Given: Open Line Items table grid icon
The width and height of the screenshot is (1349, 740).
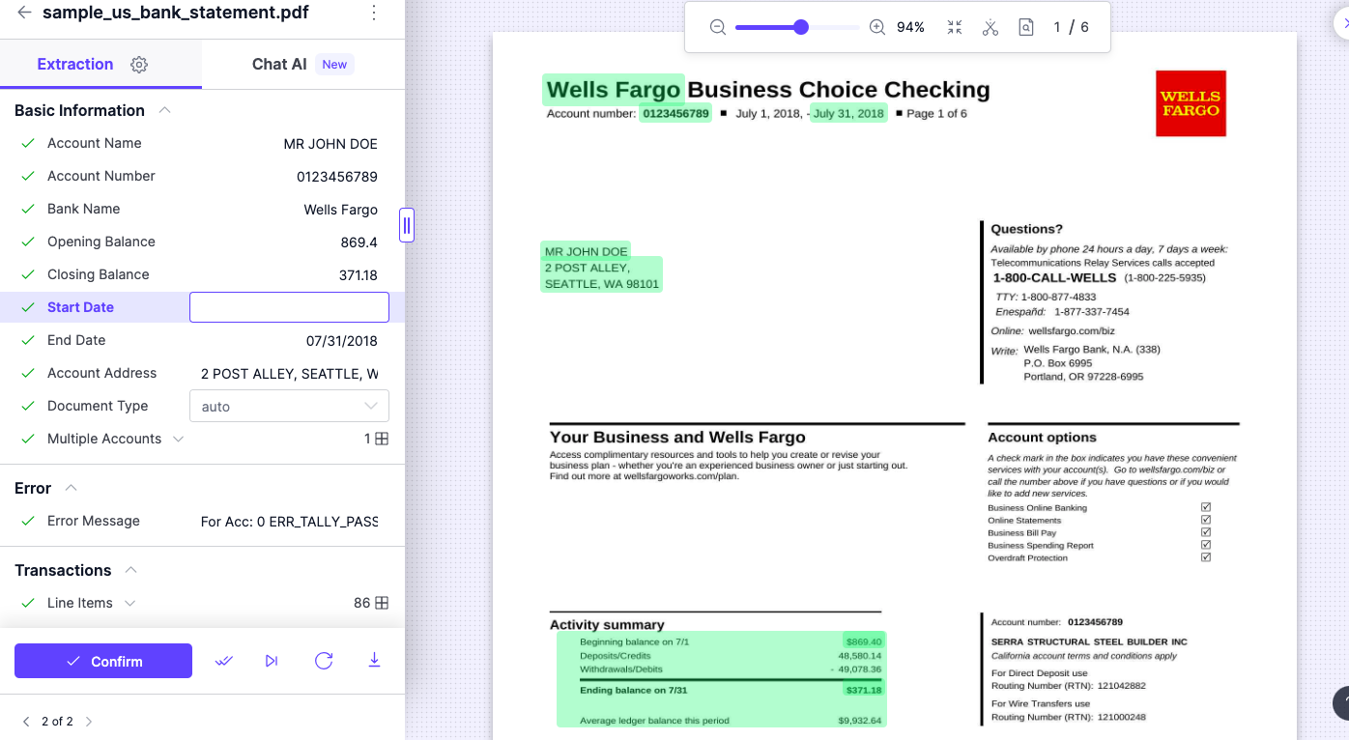Looking at the screenshot, I should (x=382, y=603).
